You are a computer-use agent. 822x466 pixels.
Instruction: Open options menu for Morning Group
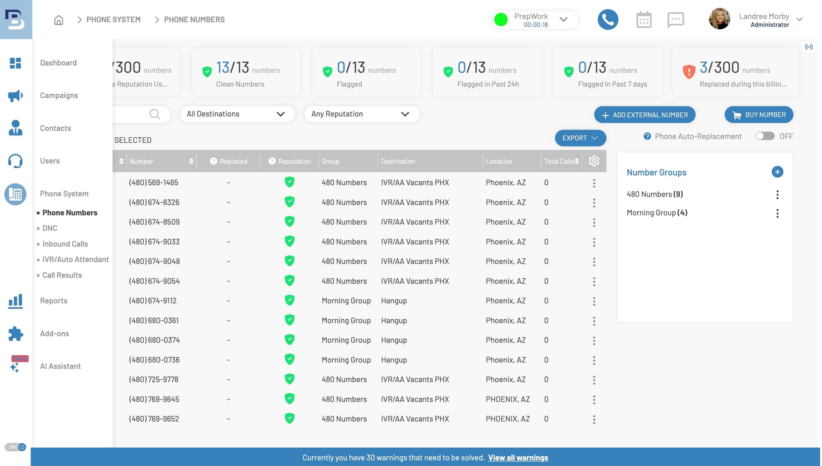pos(777,213)
